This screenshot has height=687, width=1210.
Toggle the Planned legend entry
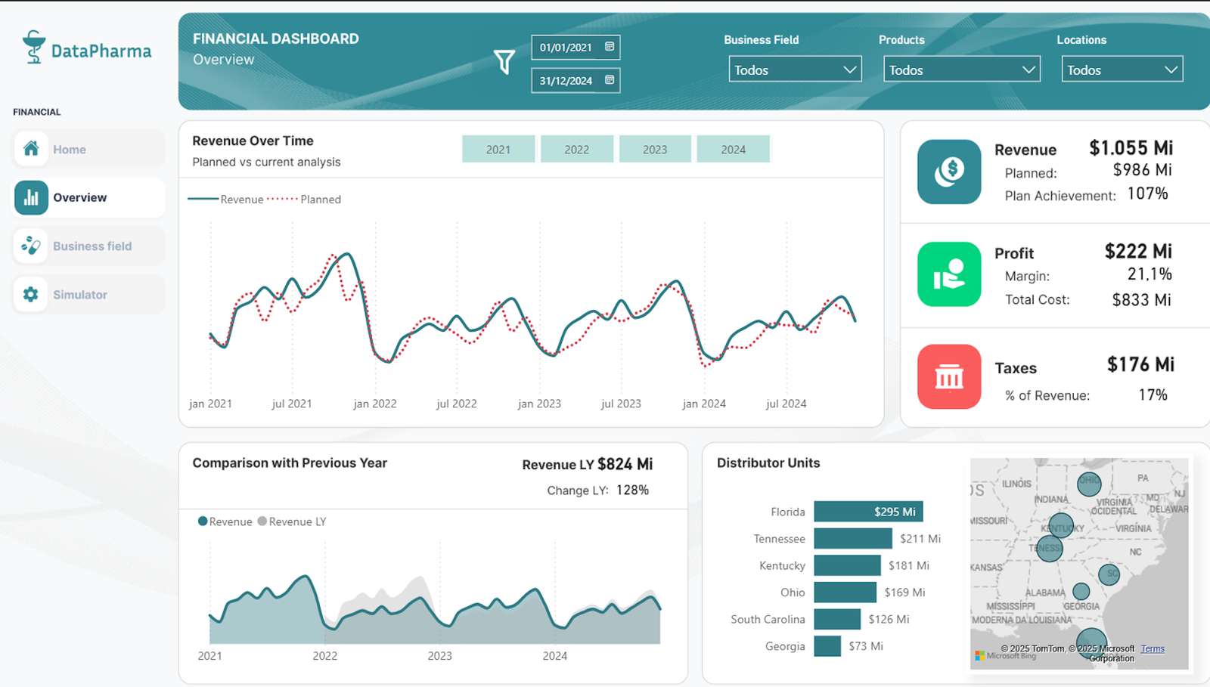click(x=321, y=199)
